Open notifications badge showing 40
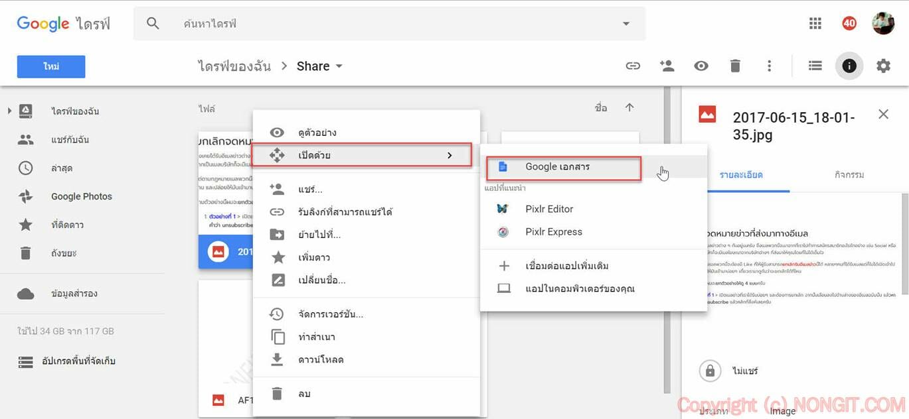This screenshot has height=419, width=909. (849, 24)
